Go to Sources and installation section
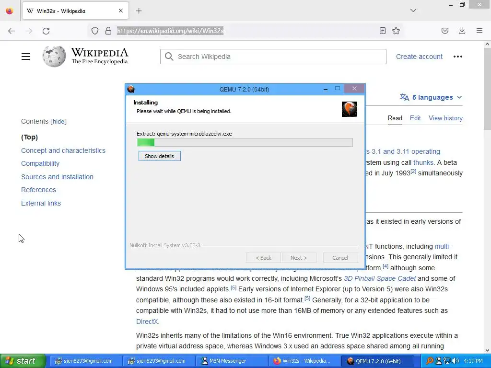491x368 pixels. coord(58,177)
